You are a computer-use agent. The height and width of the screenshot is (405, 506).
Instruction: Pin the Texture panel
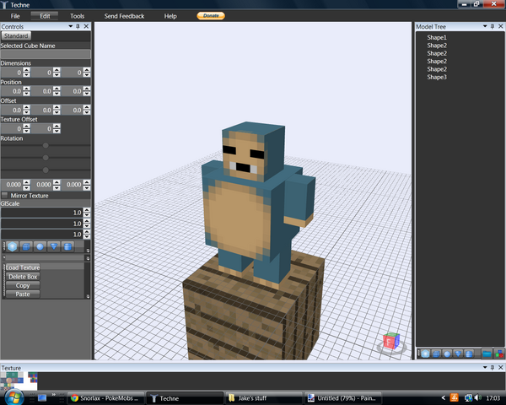pos(493,368)
